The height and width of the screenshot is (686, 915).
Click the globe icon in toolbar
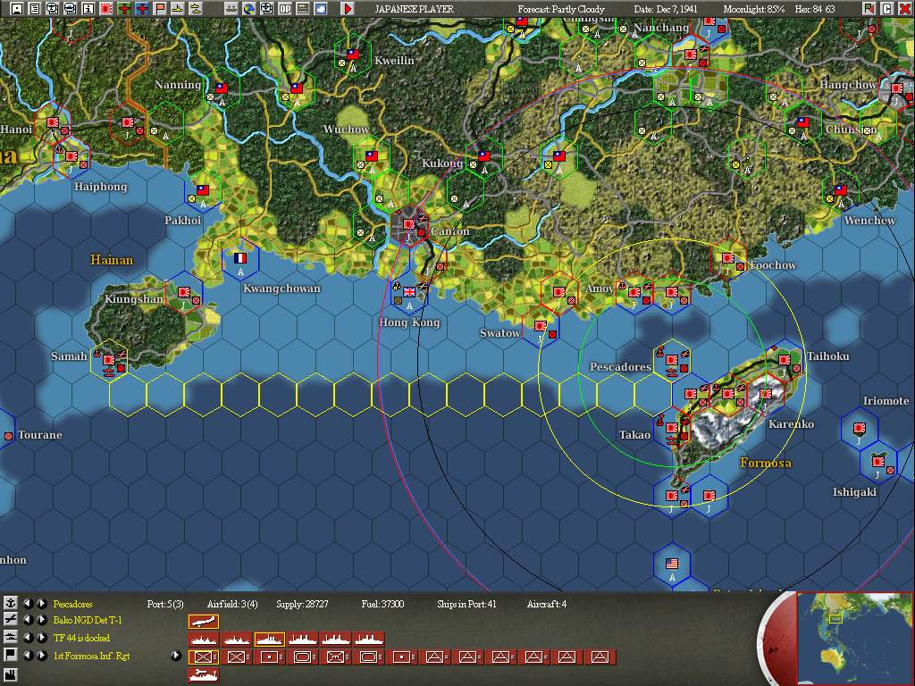click(x=249, y=8)
